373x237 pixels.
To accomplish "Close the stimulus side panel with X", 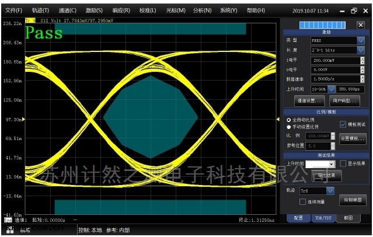I will 360,25.
